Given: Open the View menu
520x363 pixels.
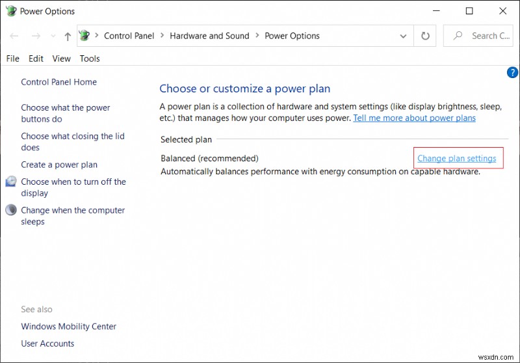Looking at the screenshot, I should 62,59.
